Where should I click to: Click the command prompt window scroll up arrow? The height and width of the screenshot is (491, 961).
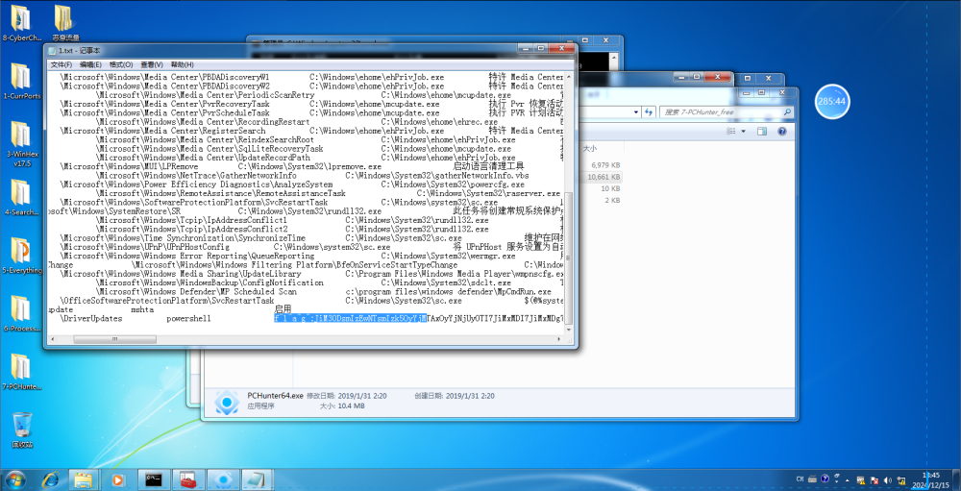(616, 57)
